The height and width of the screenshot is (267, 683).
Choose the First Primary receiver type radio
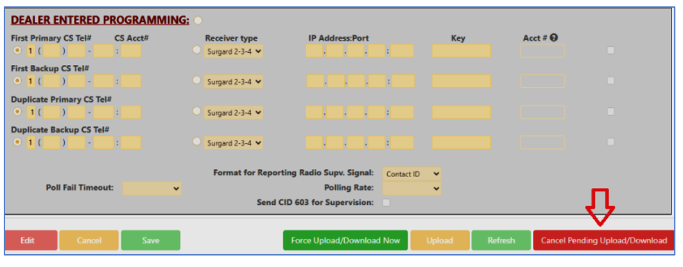point(197,50)
